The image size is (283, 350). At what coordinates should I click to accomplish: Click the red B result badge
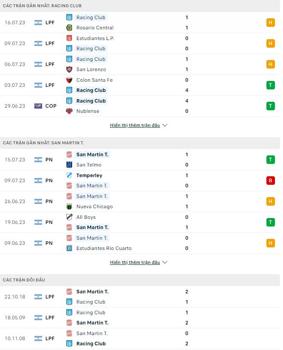click(x=271, y=180)
